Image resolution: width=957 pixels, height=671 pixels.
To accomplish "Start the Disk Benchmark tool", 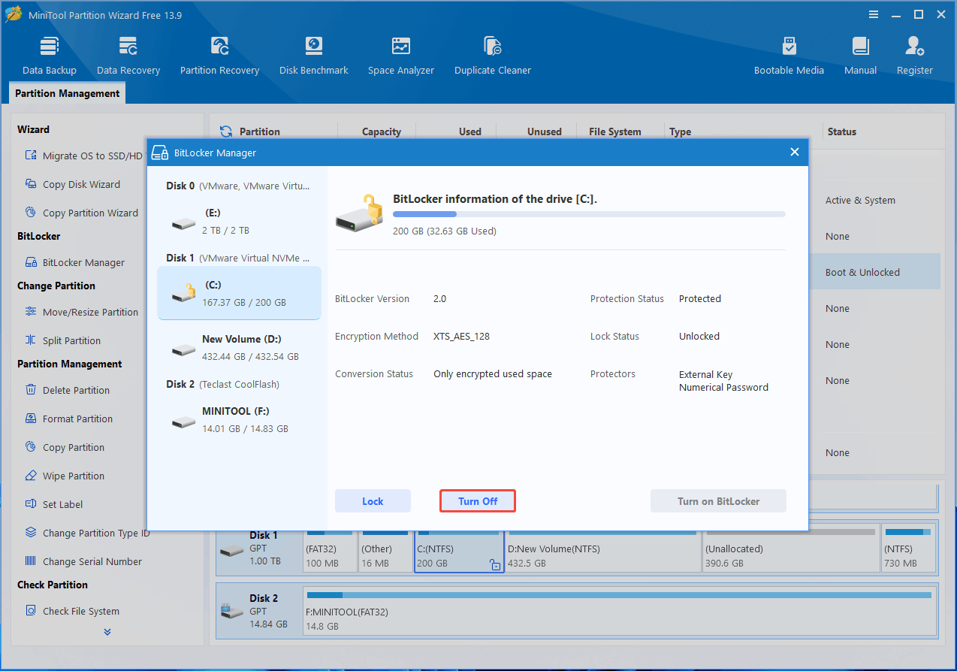I will pos(314,56).
